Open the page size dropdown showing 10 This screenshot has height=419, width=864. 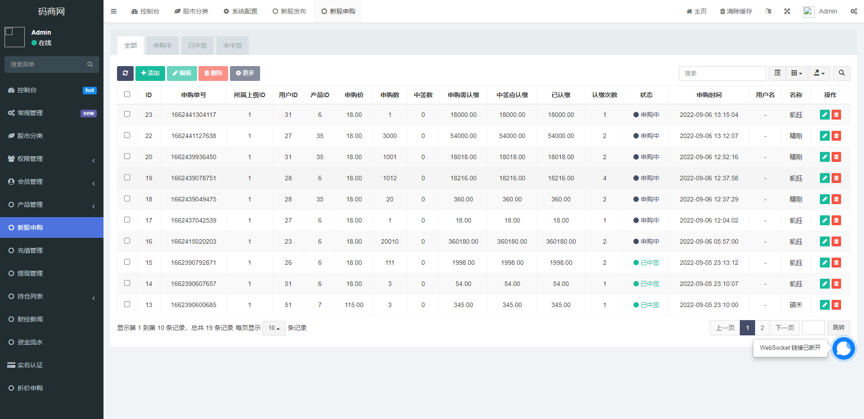[274, 328]
